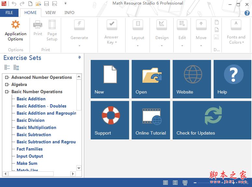Create new document from quick access toolbar
The height and width of the screenshot is (187, 252).
pyautogui.click(x=30, y=4)
